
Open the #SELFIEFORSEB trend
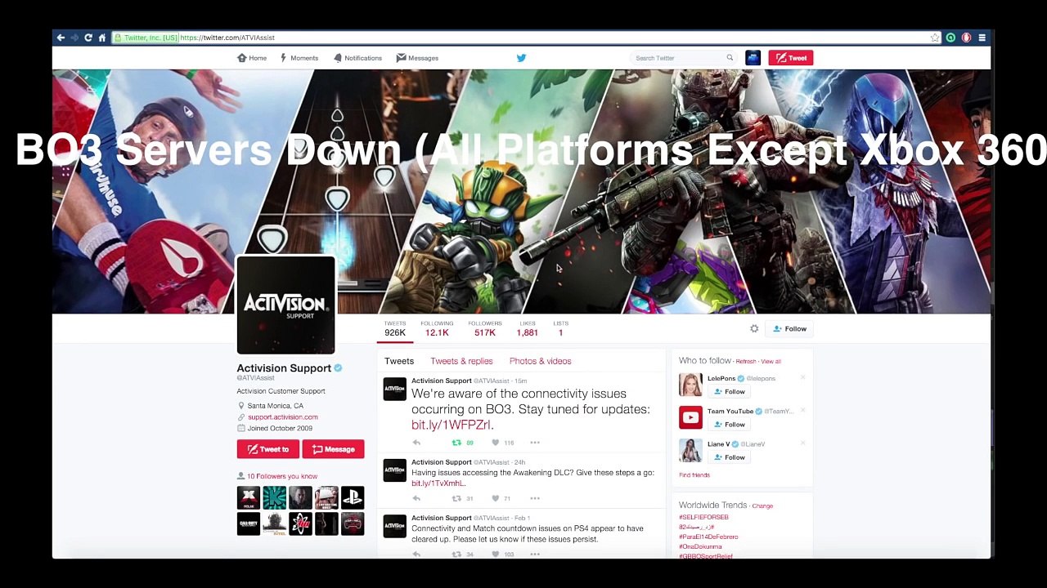click(x=703, y=517)
